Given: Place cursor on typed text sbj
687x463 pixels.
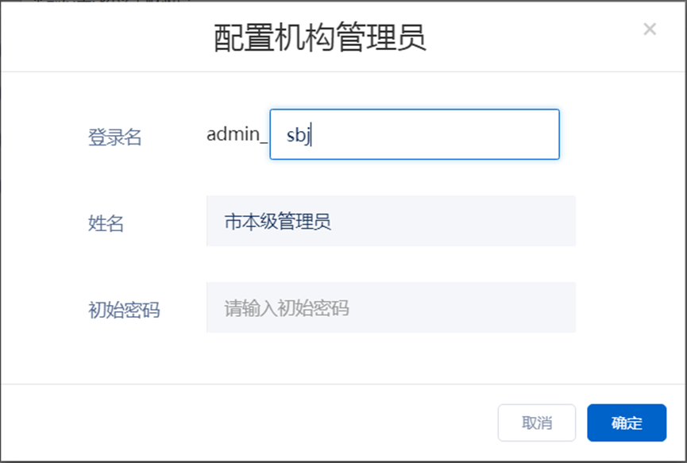Looking at the screenshot, I should [x=299, y=135].
